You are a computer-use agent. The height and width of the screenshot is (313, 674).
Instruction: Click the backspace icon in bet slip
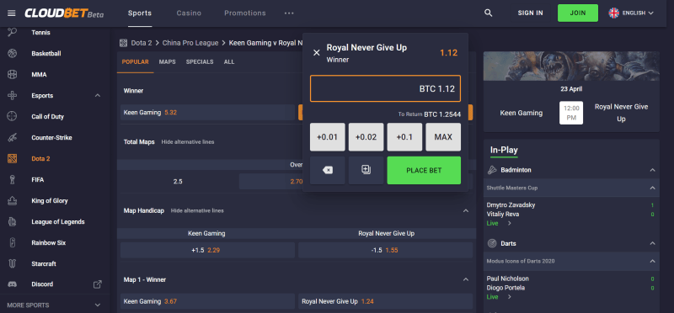[x=327, y=171]
